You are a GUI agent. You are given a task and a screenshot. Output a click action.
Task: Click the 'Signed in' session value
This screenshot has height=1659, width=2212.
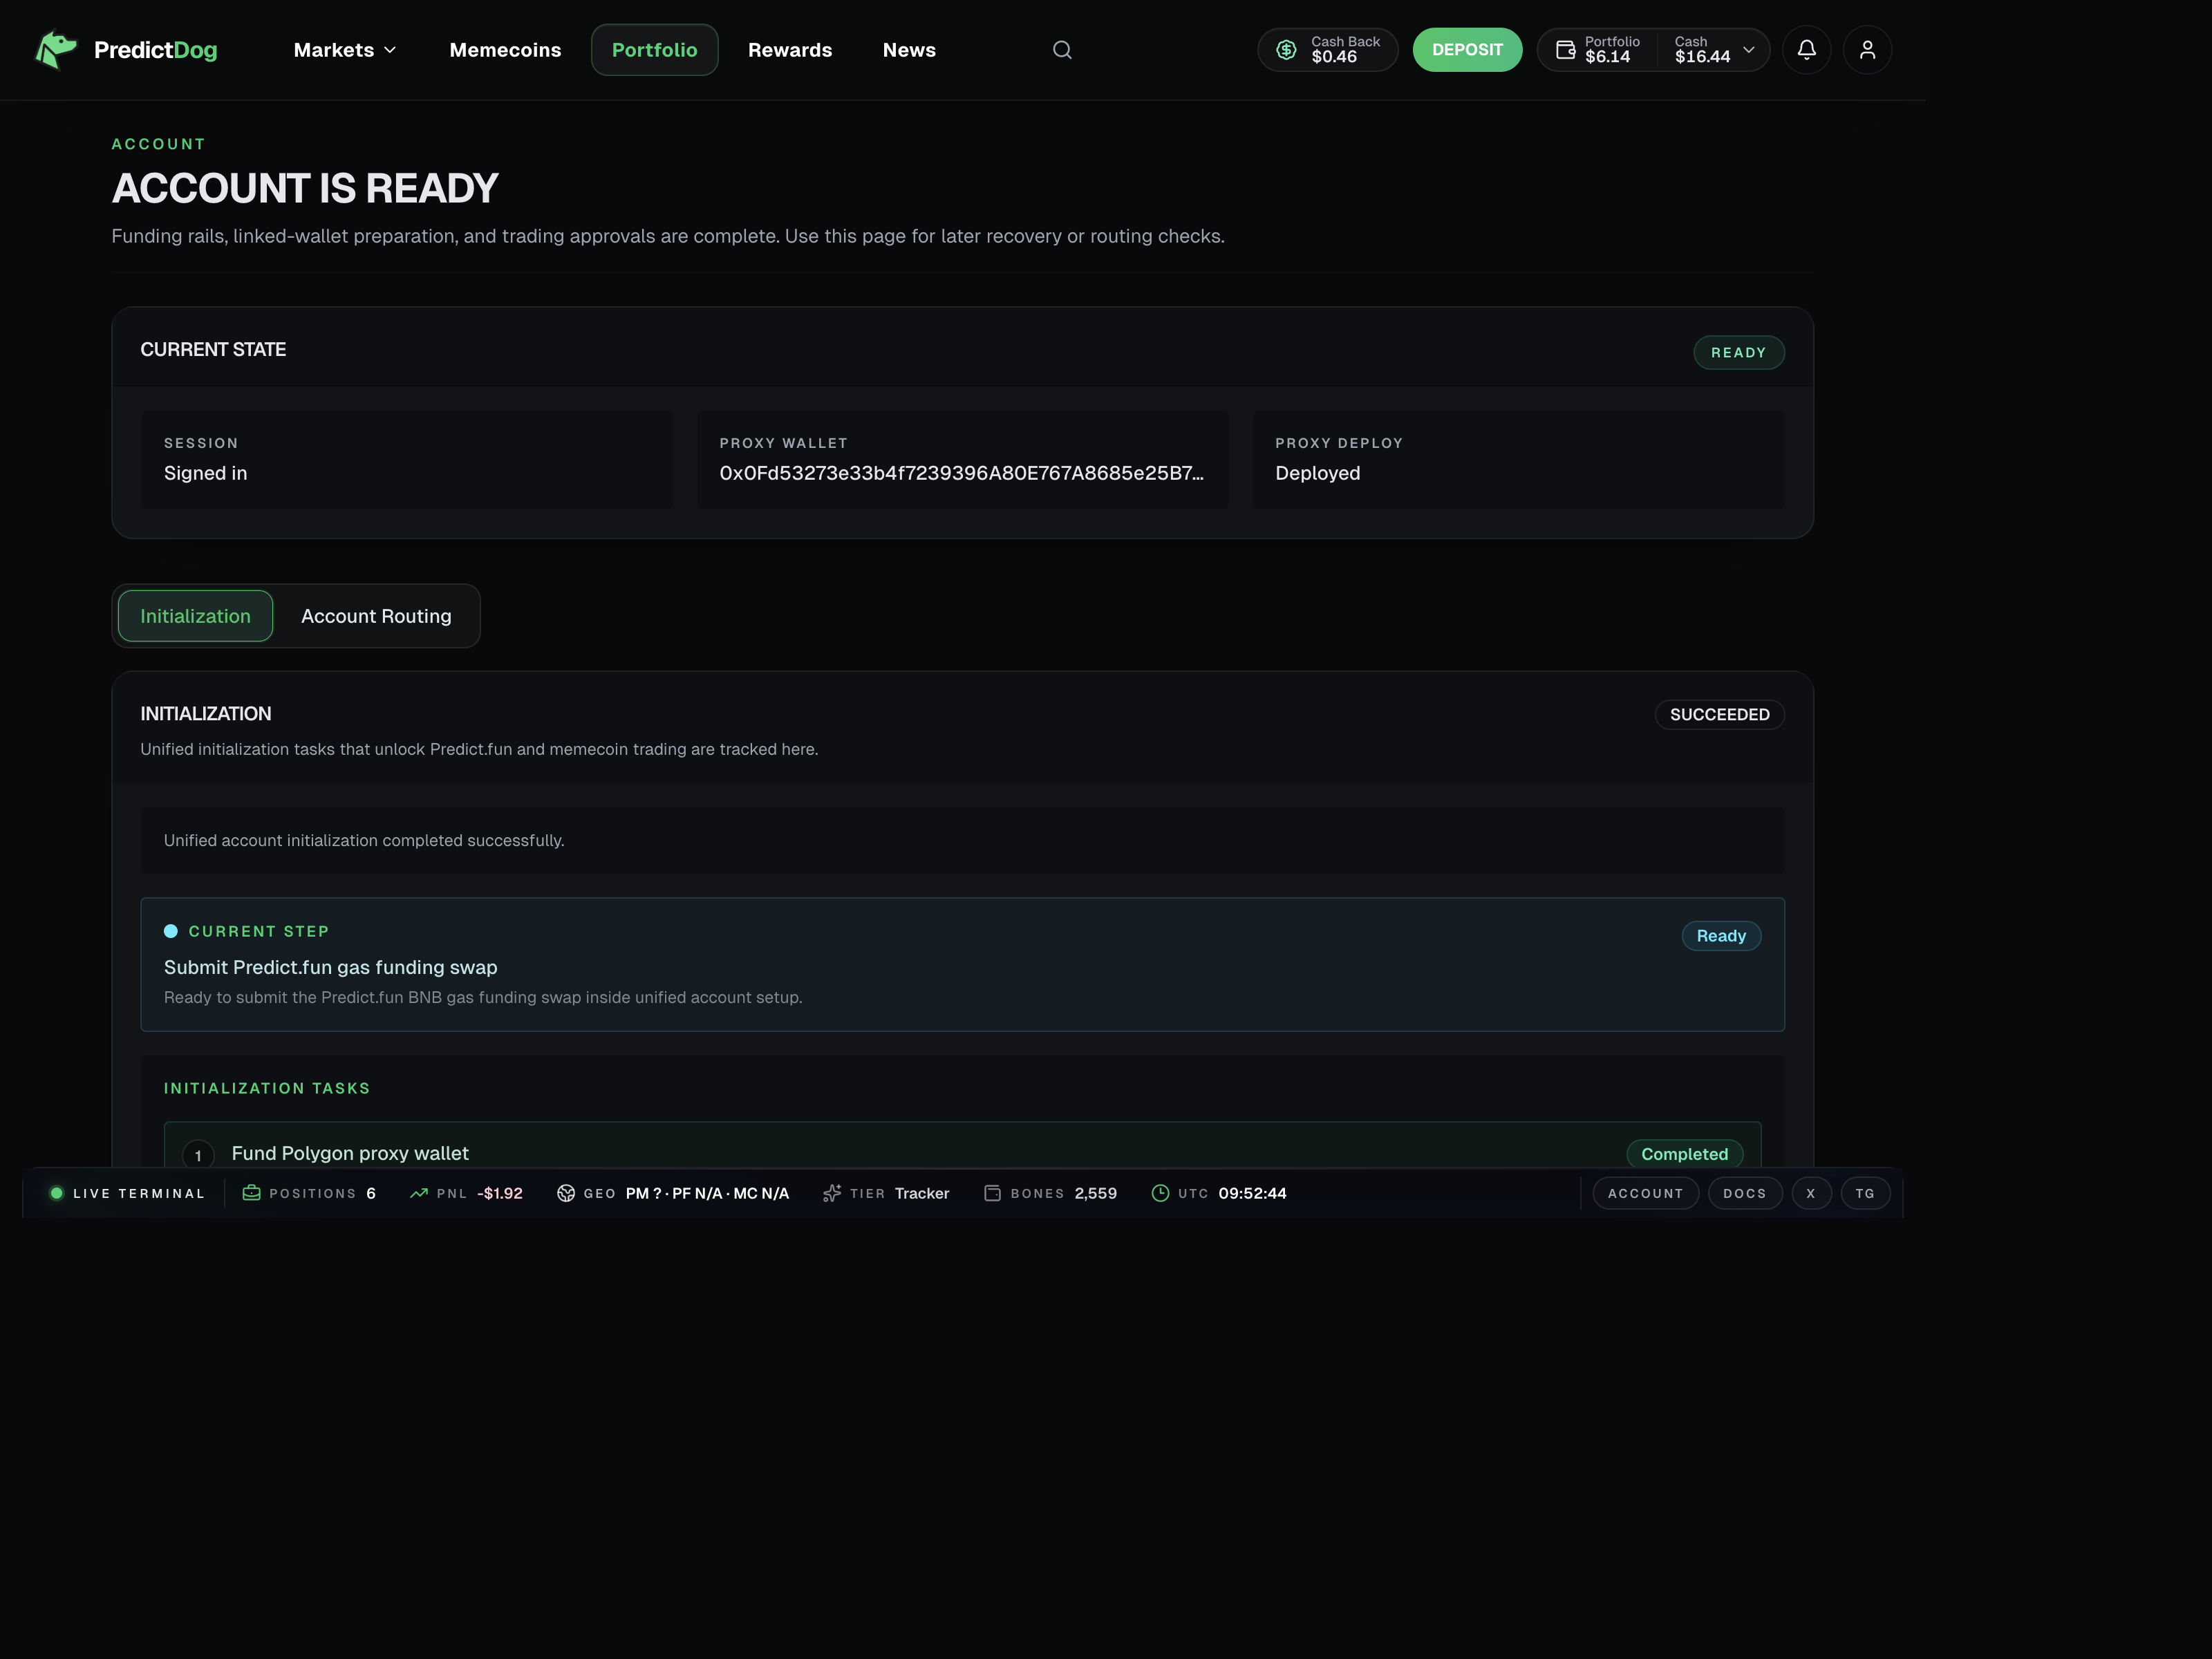tap(205, 473)
